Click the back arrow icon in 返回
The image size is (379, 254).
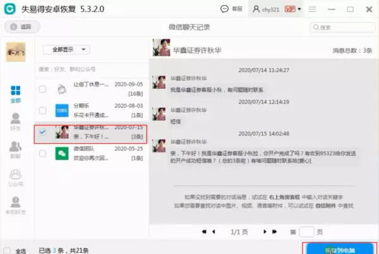(14, 26)
